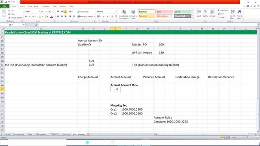Image resolution: width=260 pixels, height=146 pixels.
Task: Click the Format Painter brush icon
Action: [x=9, y=17]
